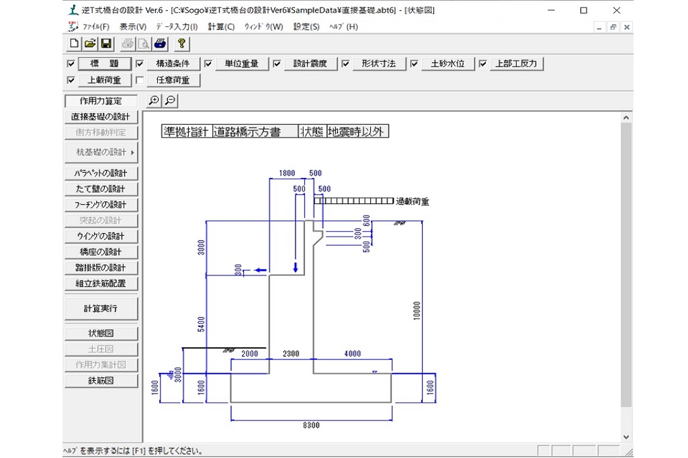Click the vertical scrollbar thumb in drawing
The height and width of the screenshot is (458, 688).
click(x=626, y=265)
